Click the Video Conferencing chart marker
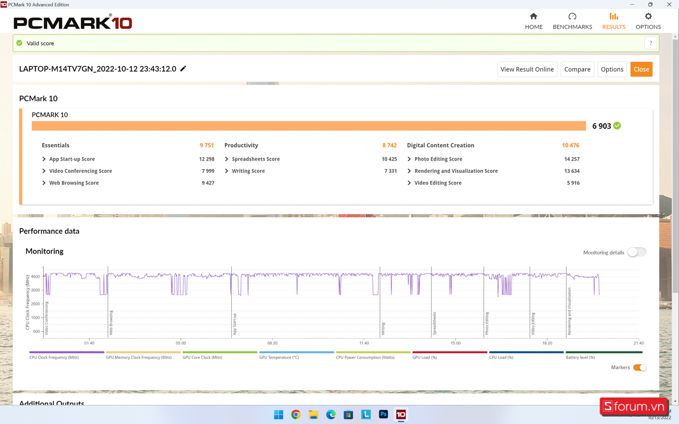Screen dimensions: 679x424 tap(47, 318)
